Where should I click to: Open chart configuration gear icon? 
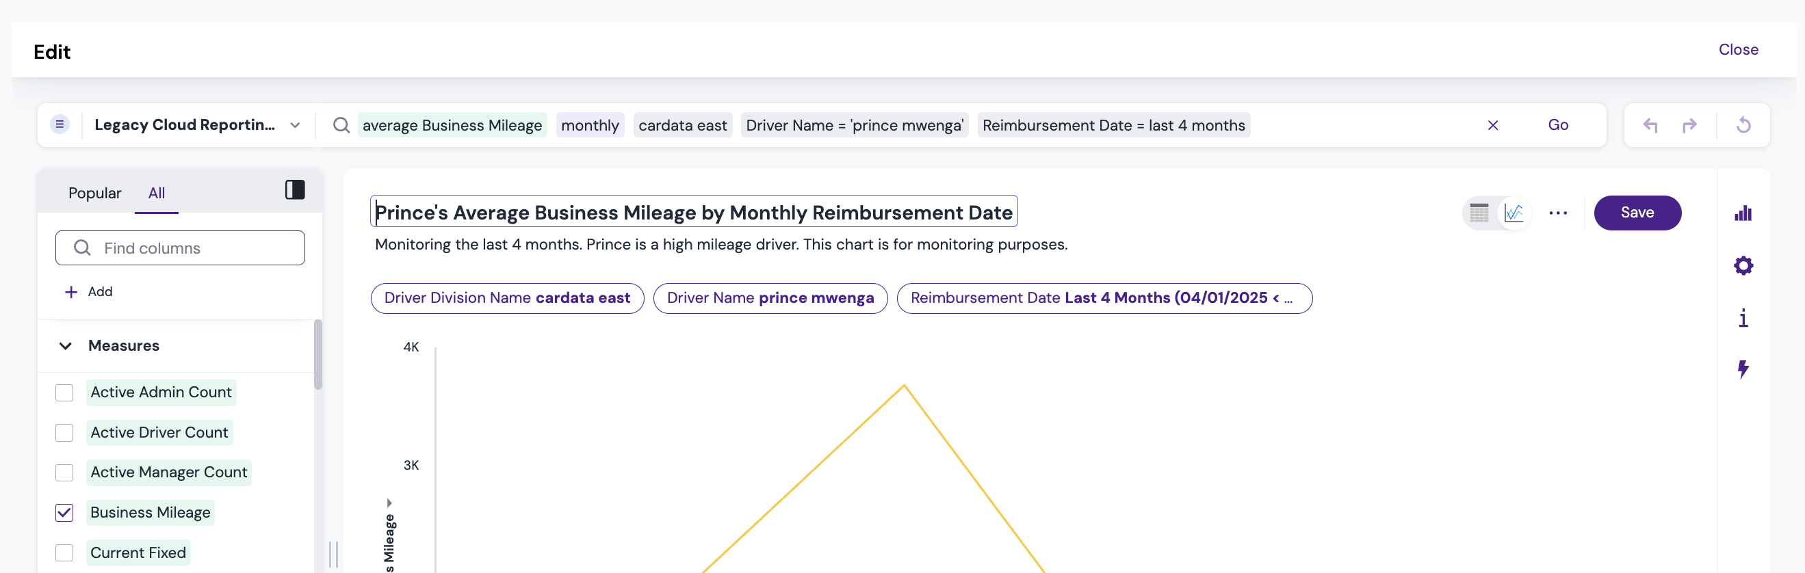point(1743,265)
